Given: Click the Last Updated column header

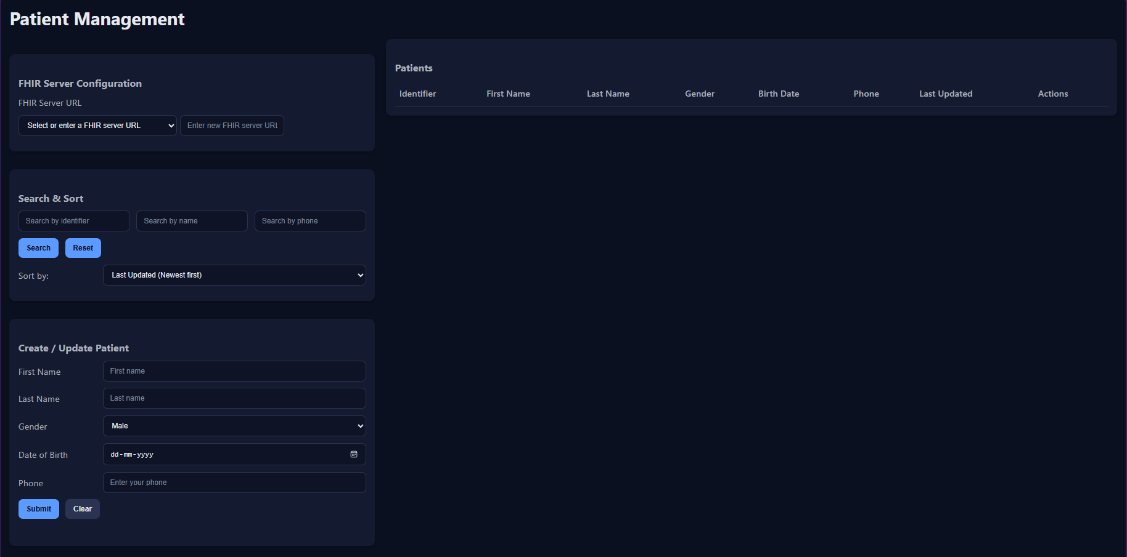Looking at the screenshot, I should pos(946,94).
